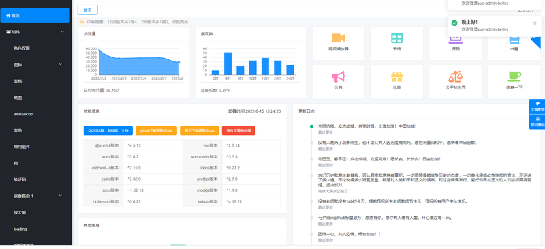Screen dimensions: 545x249
Task: Open the yellow 礼物 gift icon
Action: click(x=396, y=76)
